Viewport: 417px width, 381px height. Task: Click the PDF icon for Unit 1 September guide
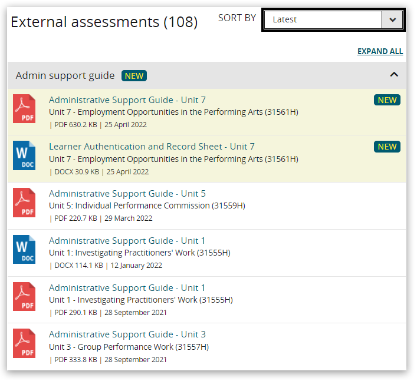tap(24, 297)
